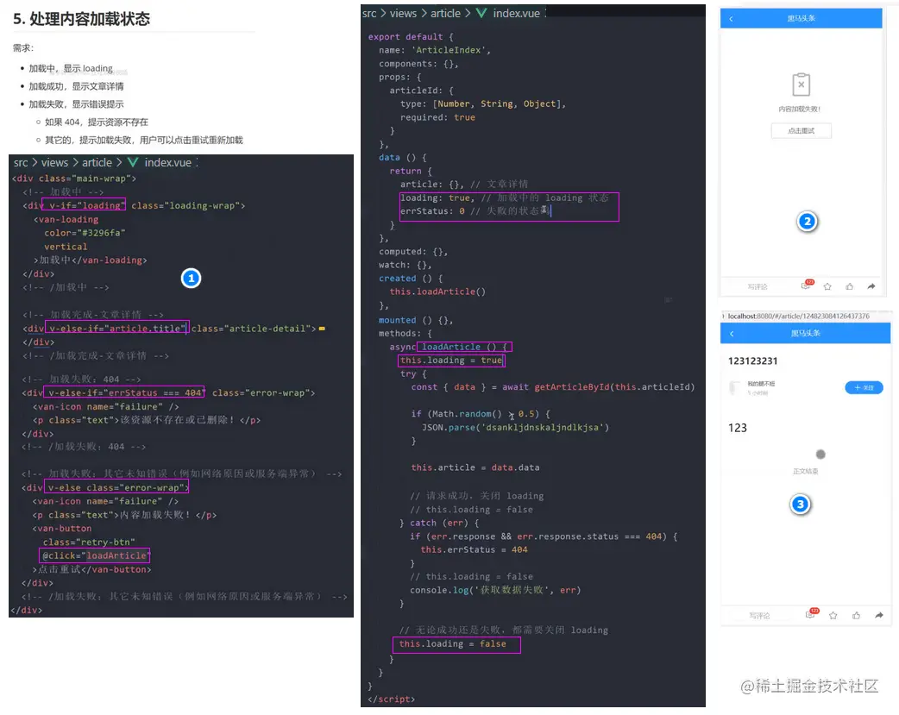Screen dimensions: 899x715
Task: Tap back arrow on the 123123231 article screen
Action: click(732, 333)
